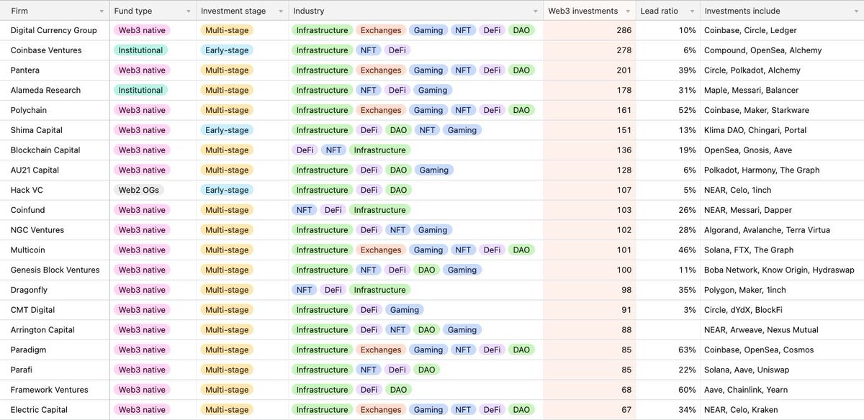Select the Arrington Capital firm cell

click(55, 330)
